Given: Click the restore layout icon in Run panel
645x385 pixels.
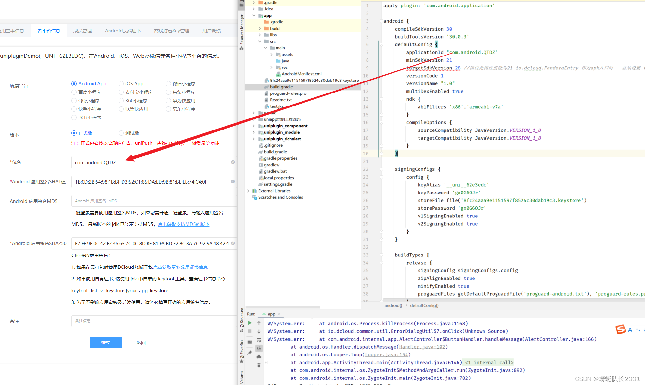Looking at the screenshot, I should [x=250, y=342].
